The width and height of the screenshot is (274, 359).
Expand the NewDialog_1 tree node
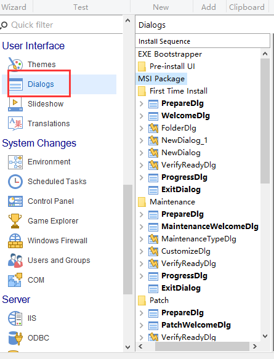click(141, 140)
